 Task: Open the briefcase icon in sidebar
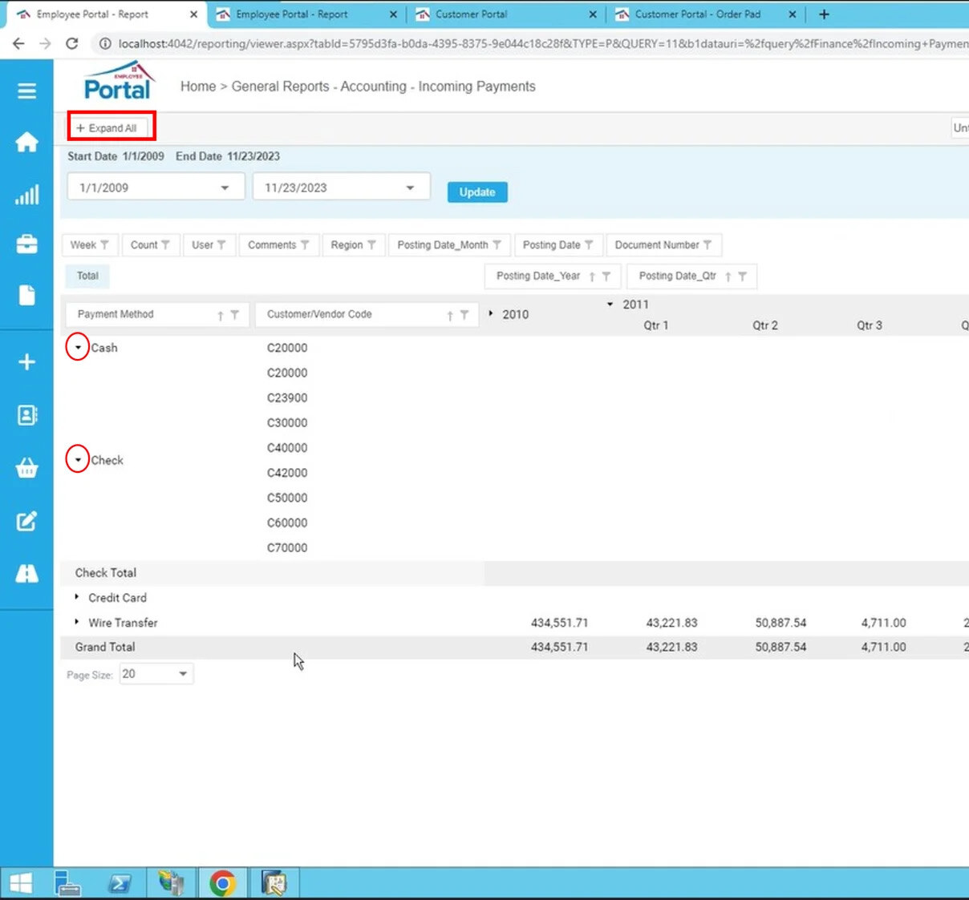coord(26,244)
